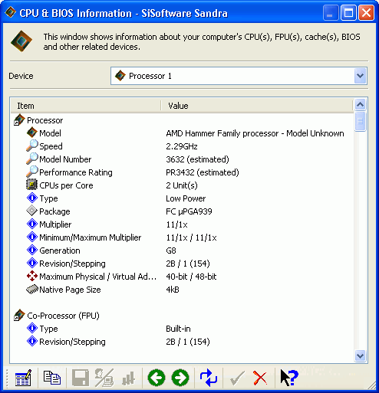Click the Item column header
Image resolution: width=379 pixels, height=393 pixels.
pos(85,106)
